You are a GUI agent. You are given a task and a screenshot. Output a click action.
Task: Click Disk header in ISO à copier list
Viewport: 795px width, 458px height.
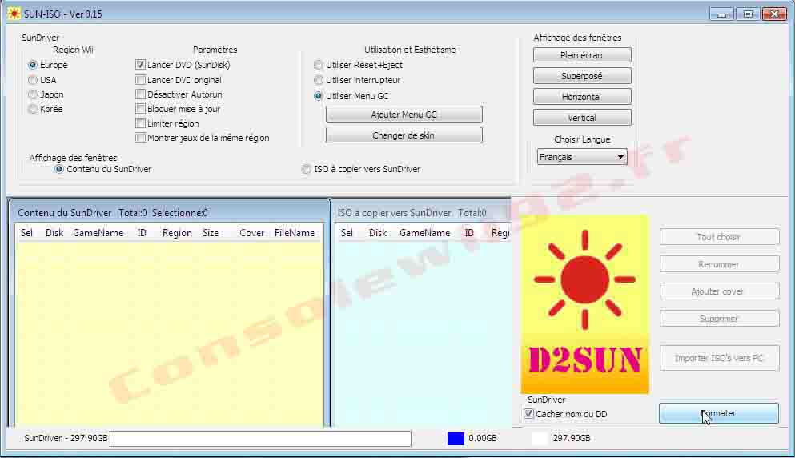[x=378, y=233]
